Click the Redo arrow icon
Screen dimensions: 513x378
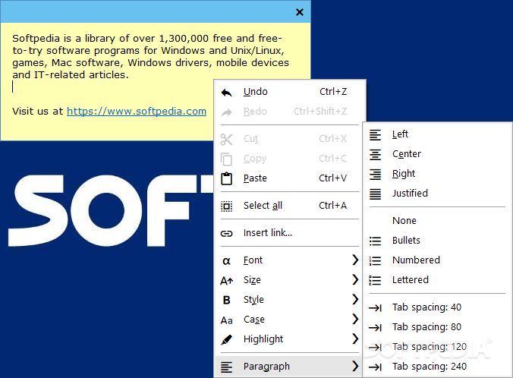(226, 112)
